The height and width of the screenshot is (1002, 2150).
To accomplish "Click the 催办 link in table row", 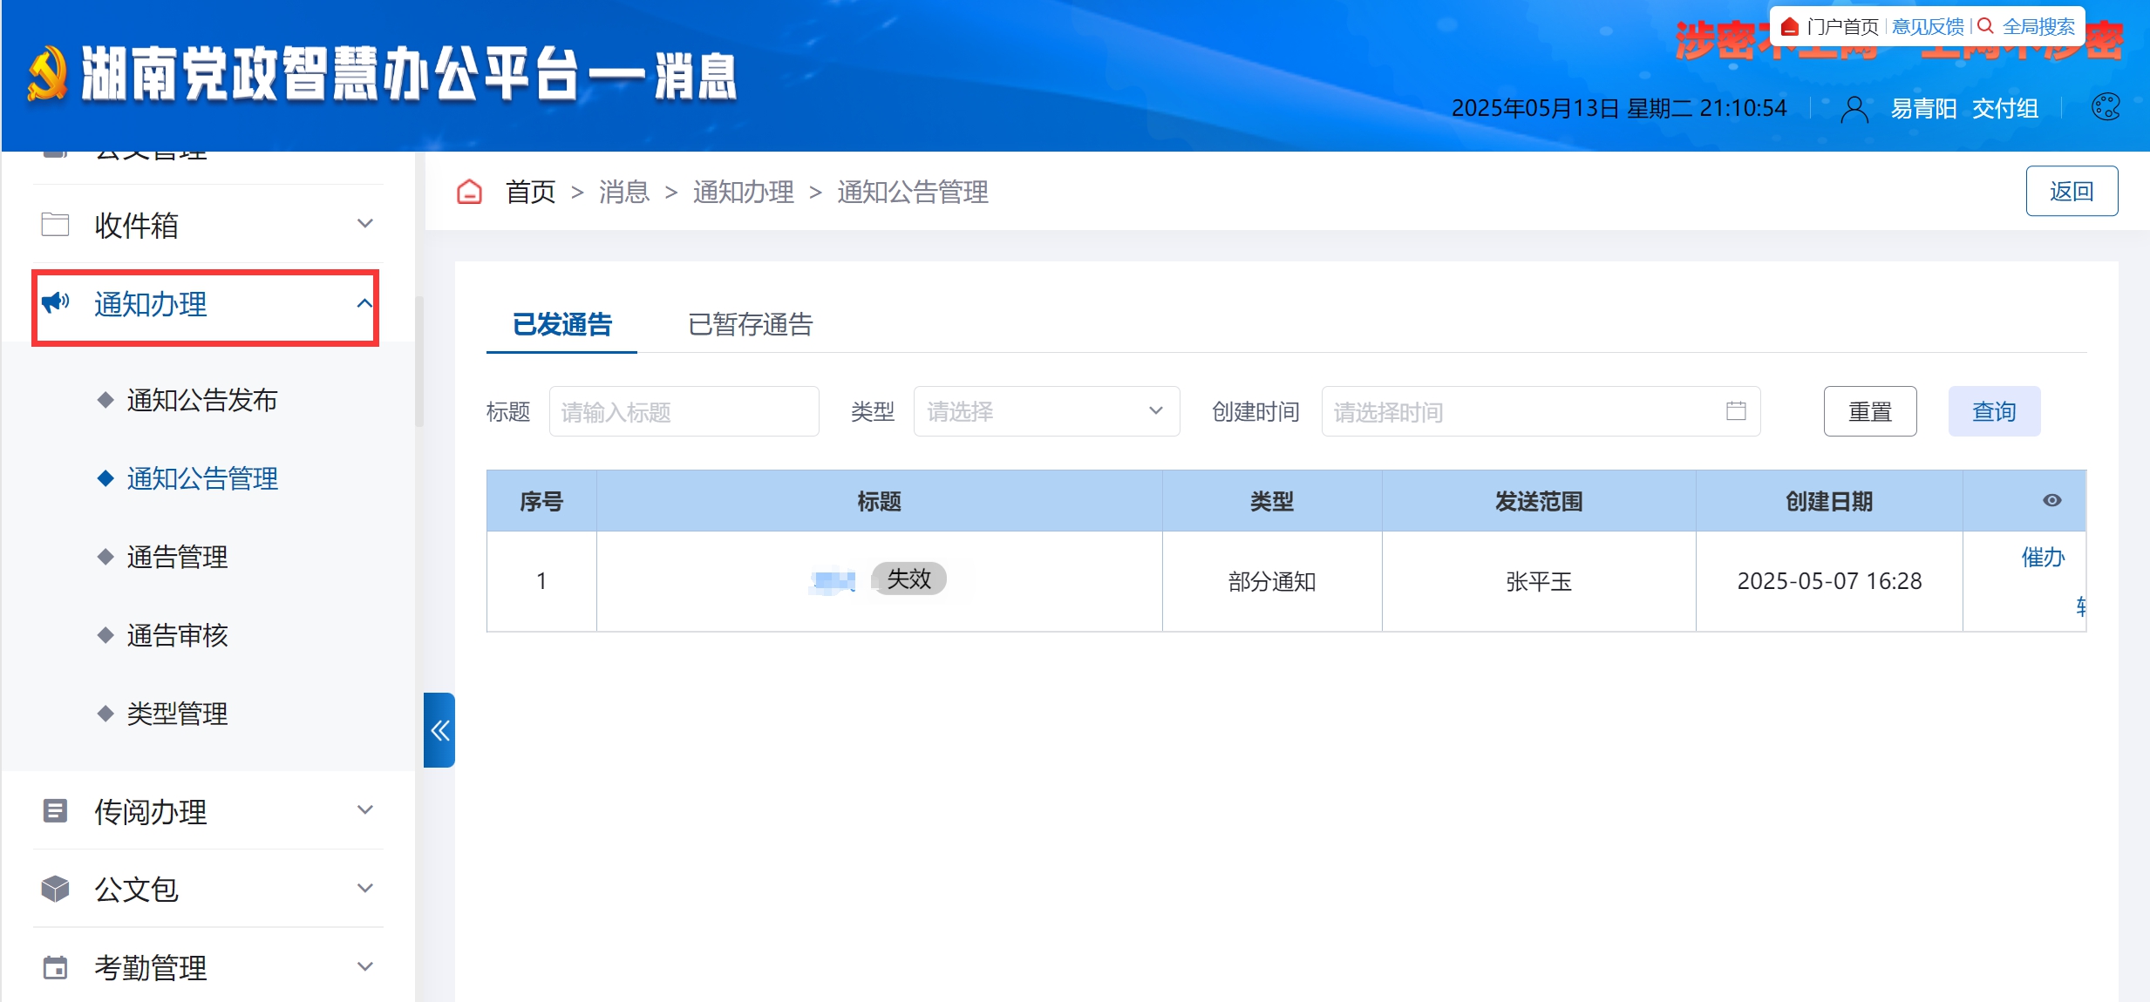I will [2042, 557].
